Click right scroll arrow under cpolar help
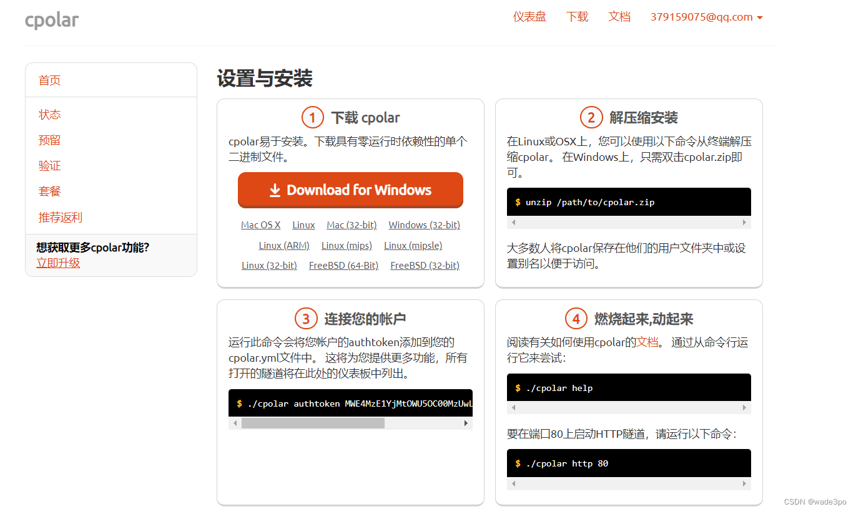The image size is (856, 512). coord(744,408)
